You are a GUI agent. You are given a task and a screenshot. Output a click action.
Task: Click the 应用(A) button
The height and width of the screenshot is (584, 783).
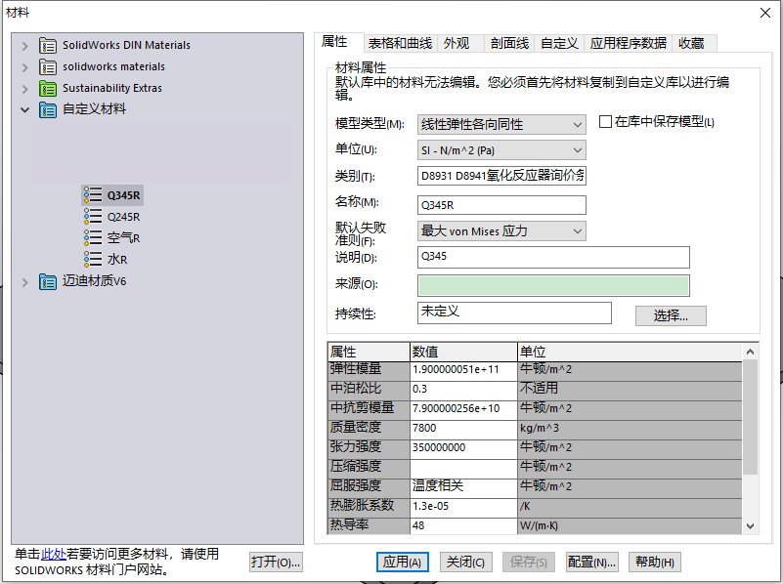pyautogui.click(x=402, y=563)
